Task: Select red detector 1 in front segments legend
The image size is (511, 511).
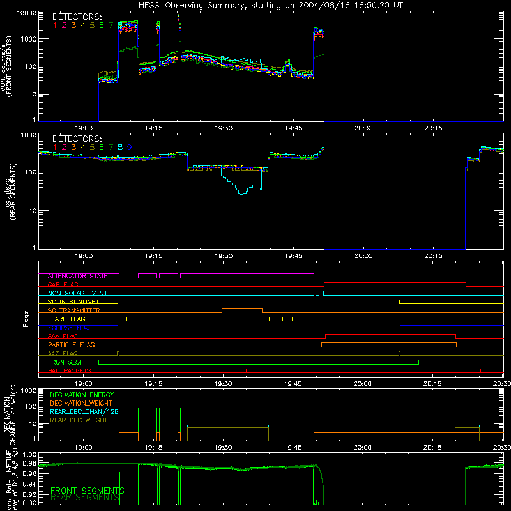Action: pyautogui.click(x=55, y=26)
